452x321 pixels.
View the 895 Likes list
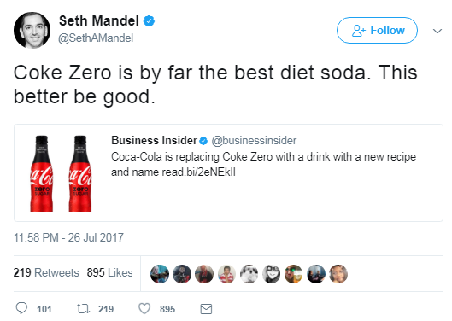click(x=110, y=272)
